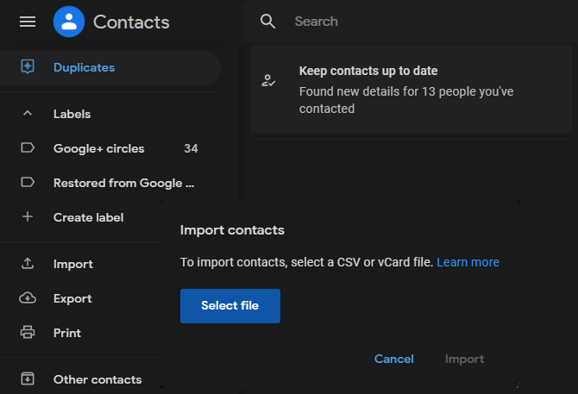Click the Other contacts archive icon
Screen dimensions: 578x394
pyautogui.click(x=28, y=378)
